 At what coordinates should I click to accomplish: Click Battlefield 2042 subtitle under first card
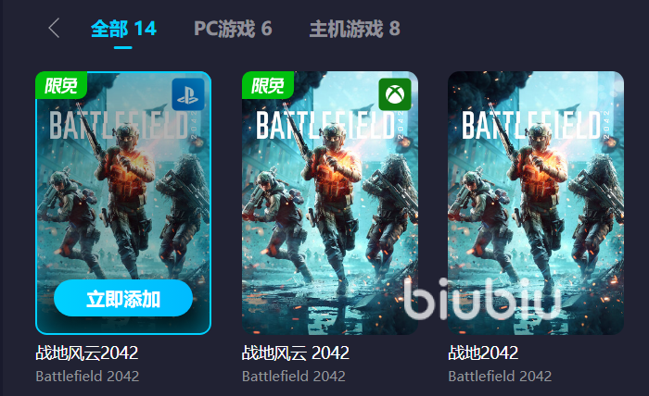(87, 377)
